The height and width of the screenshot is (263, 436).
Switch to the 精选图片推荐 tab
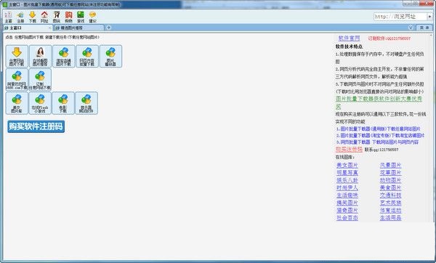click(x=78, y=28)
